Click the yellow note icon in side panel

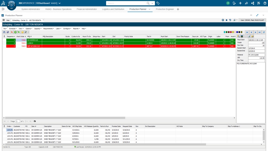coord(252,36)
